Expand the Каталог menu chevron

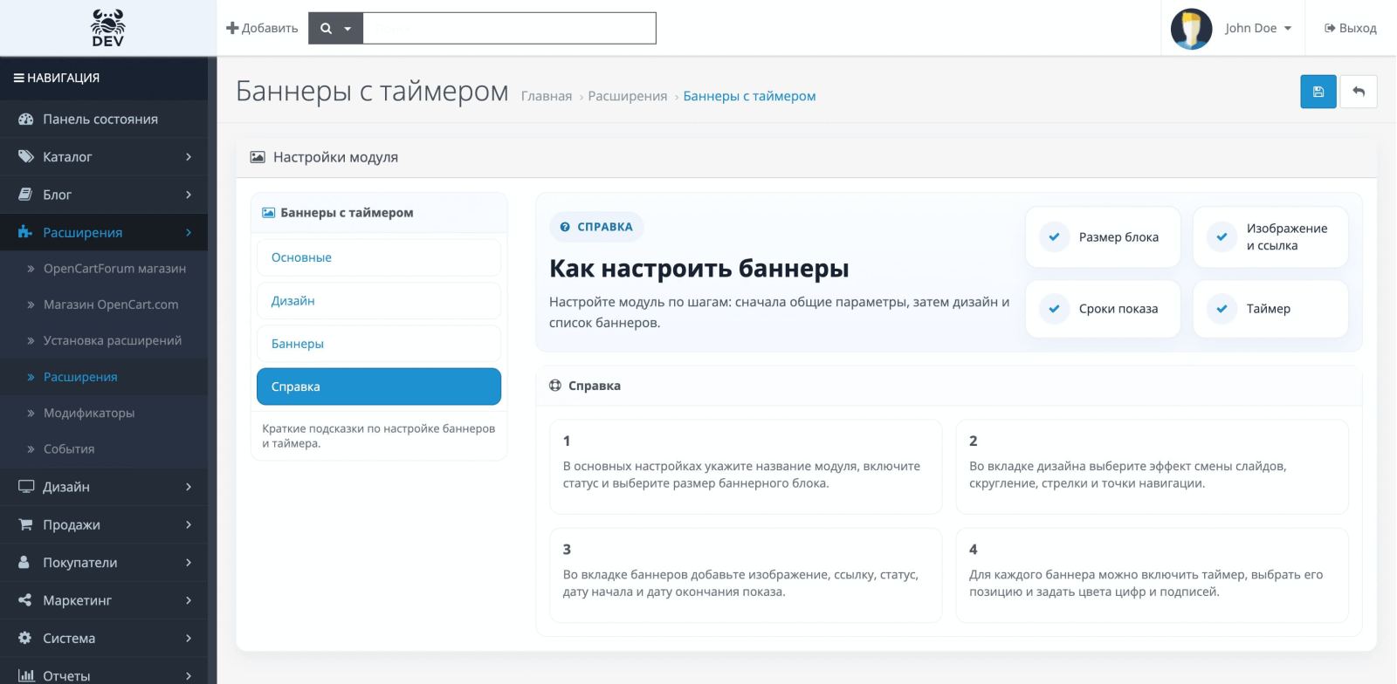[189, 157]
